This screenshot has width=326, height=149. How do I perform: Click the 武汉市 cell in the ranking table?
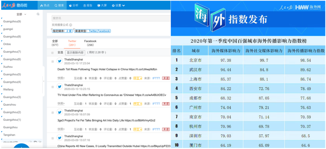pos(195,70)
